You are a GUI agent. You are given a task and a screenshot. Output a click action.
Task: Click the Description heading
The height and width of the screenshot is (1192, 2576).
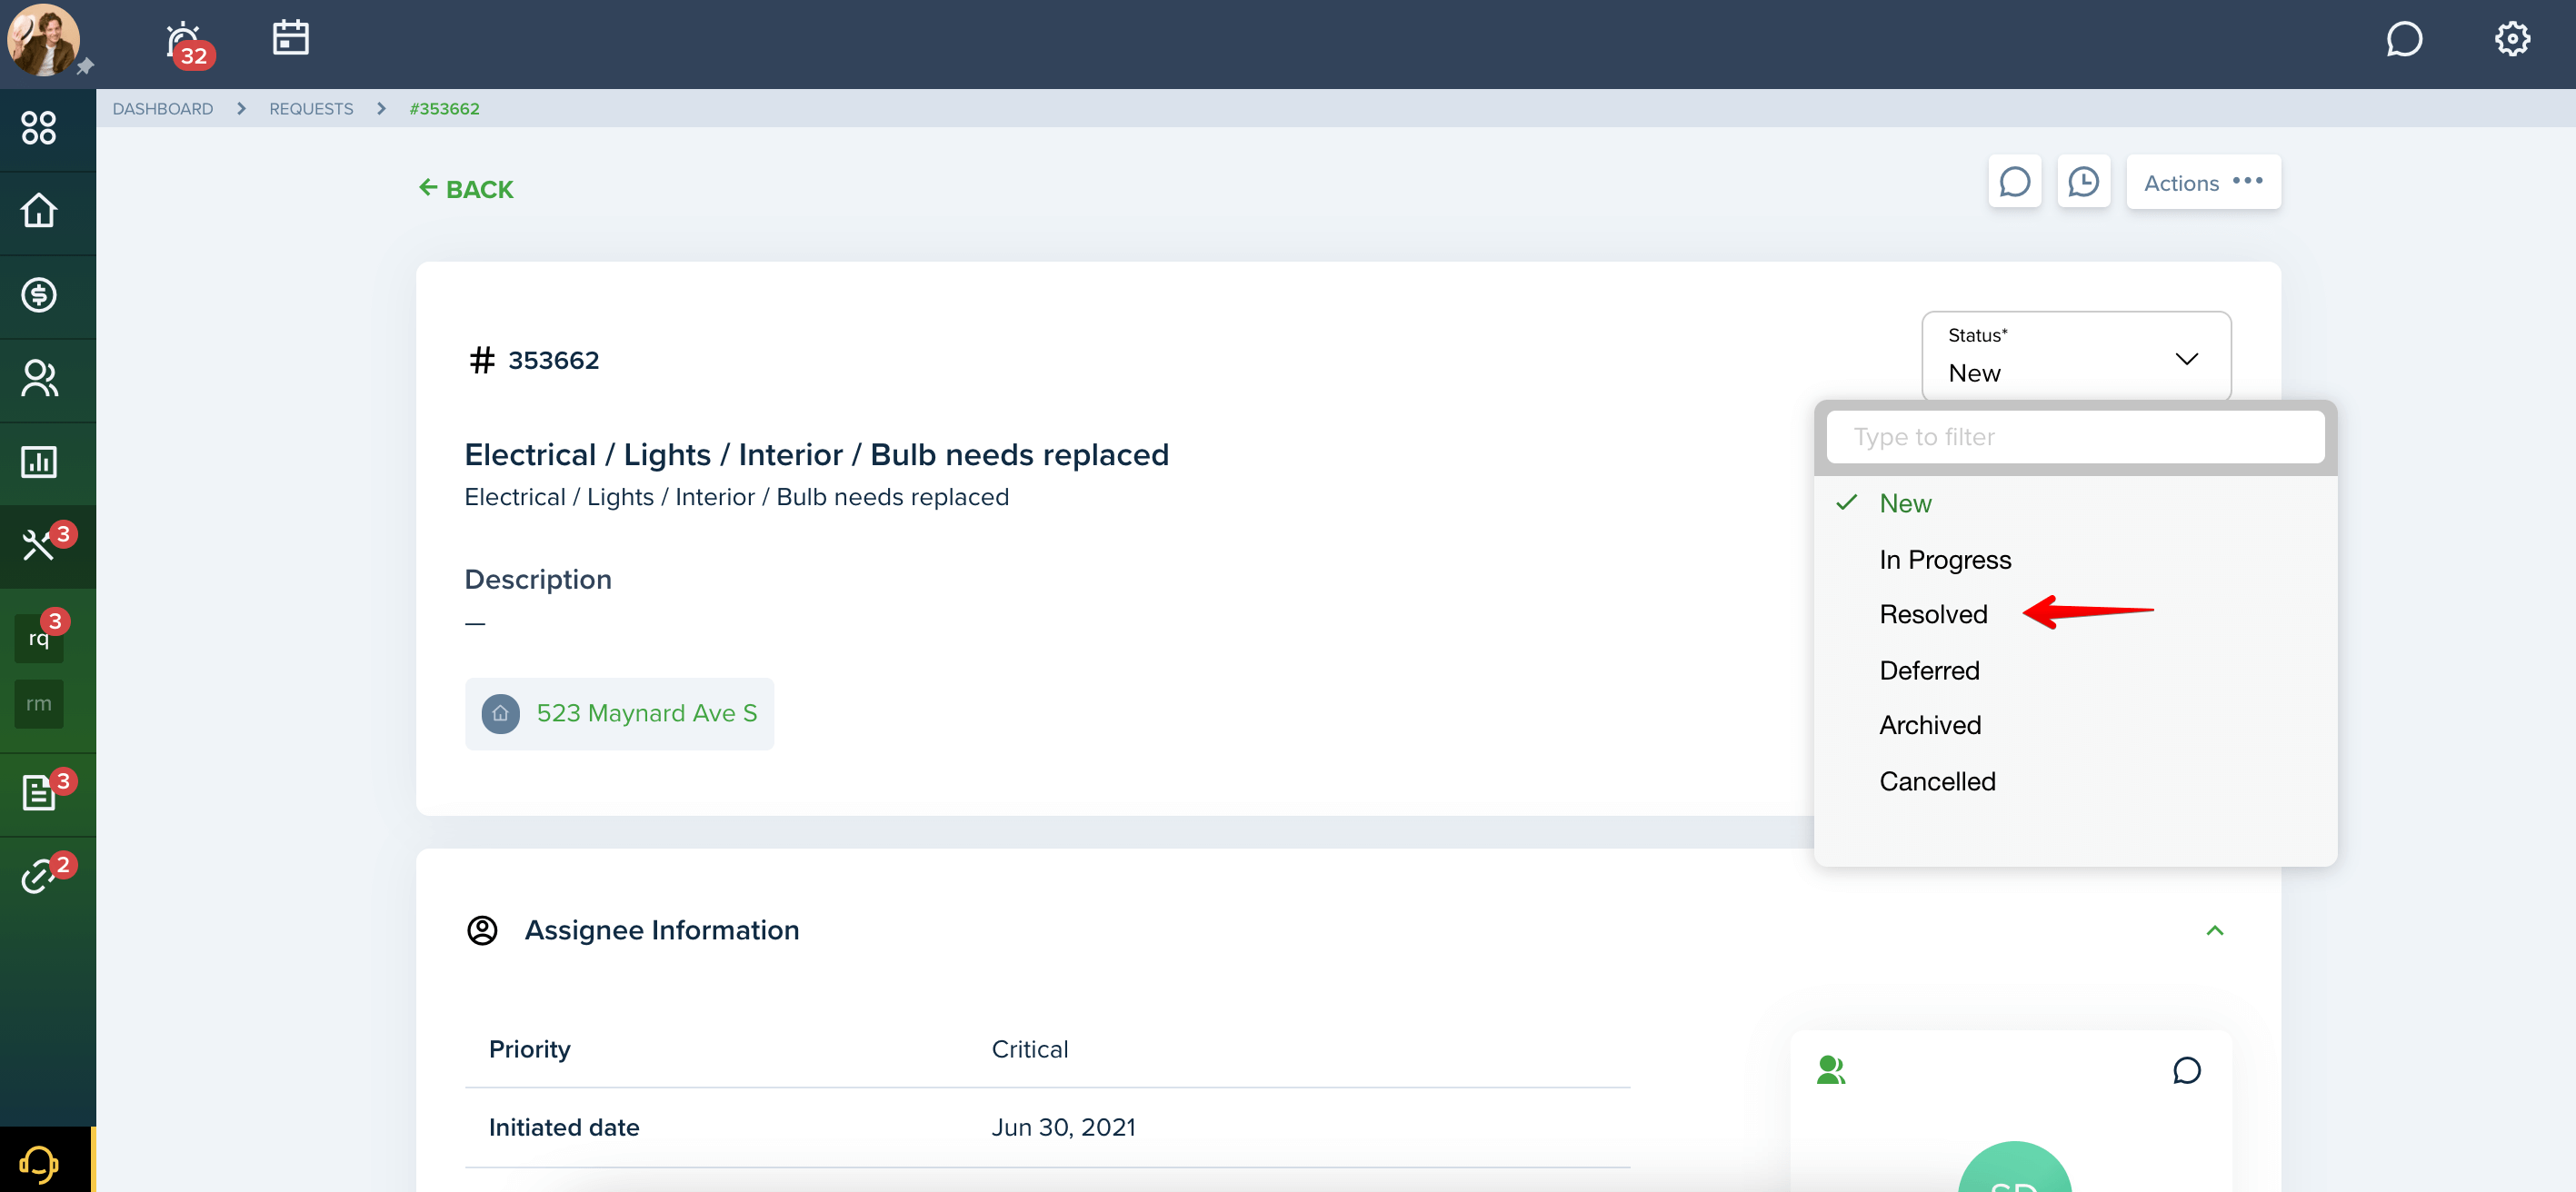point(537,580)
